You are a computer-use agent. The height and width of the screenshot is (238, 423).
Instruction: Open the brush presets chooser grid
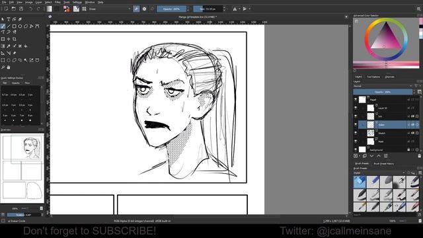84,9
